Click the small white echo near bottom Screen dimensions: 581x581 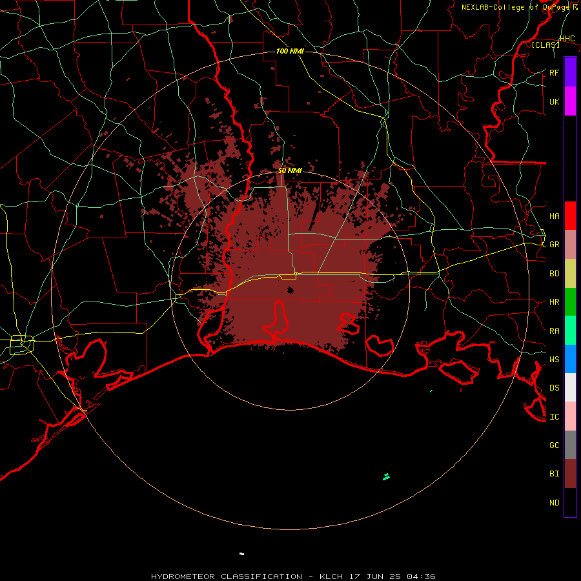coord(241,554)
